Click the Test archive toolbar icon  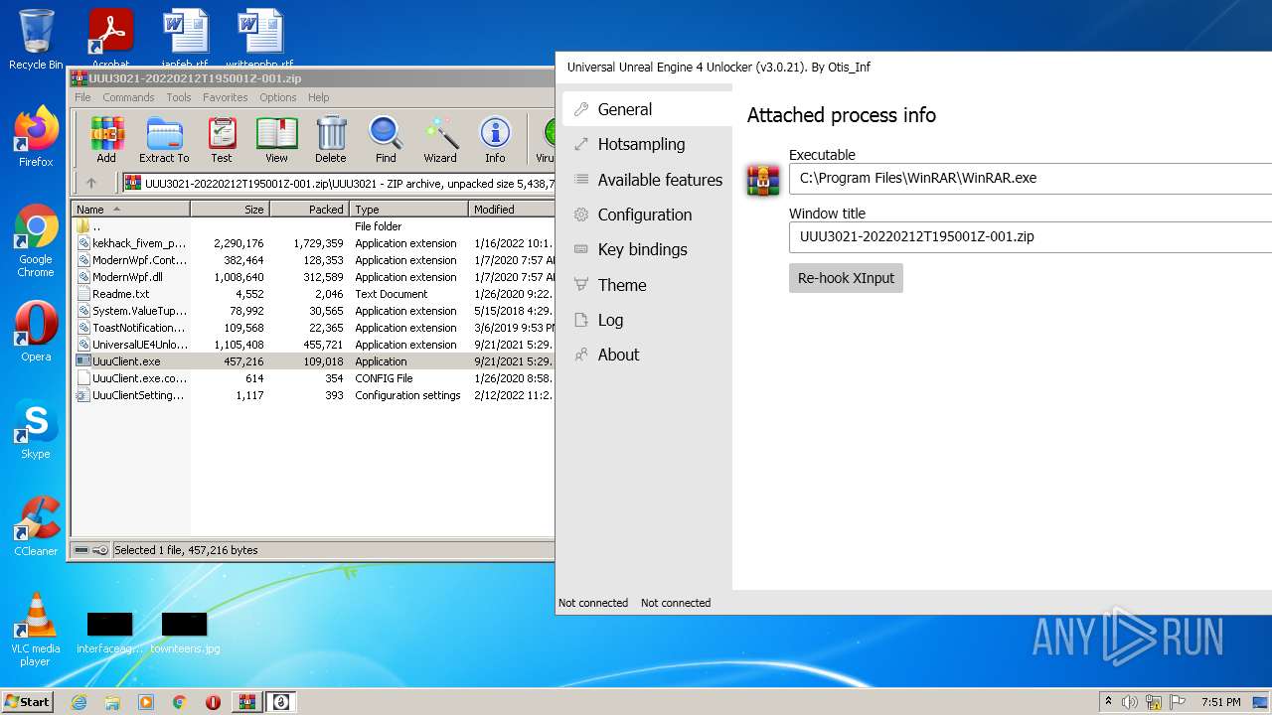pos(222,139)
